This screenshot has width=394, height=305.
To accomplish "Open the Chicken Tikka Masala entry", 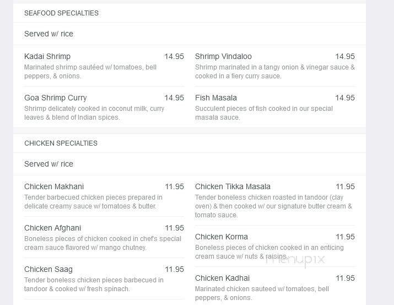I will [x=233, y=186].
